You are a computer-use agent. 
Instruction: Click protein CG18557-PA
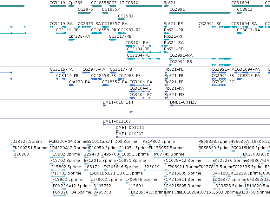[105, 85]
